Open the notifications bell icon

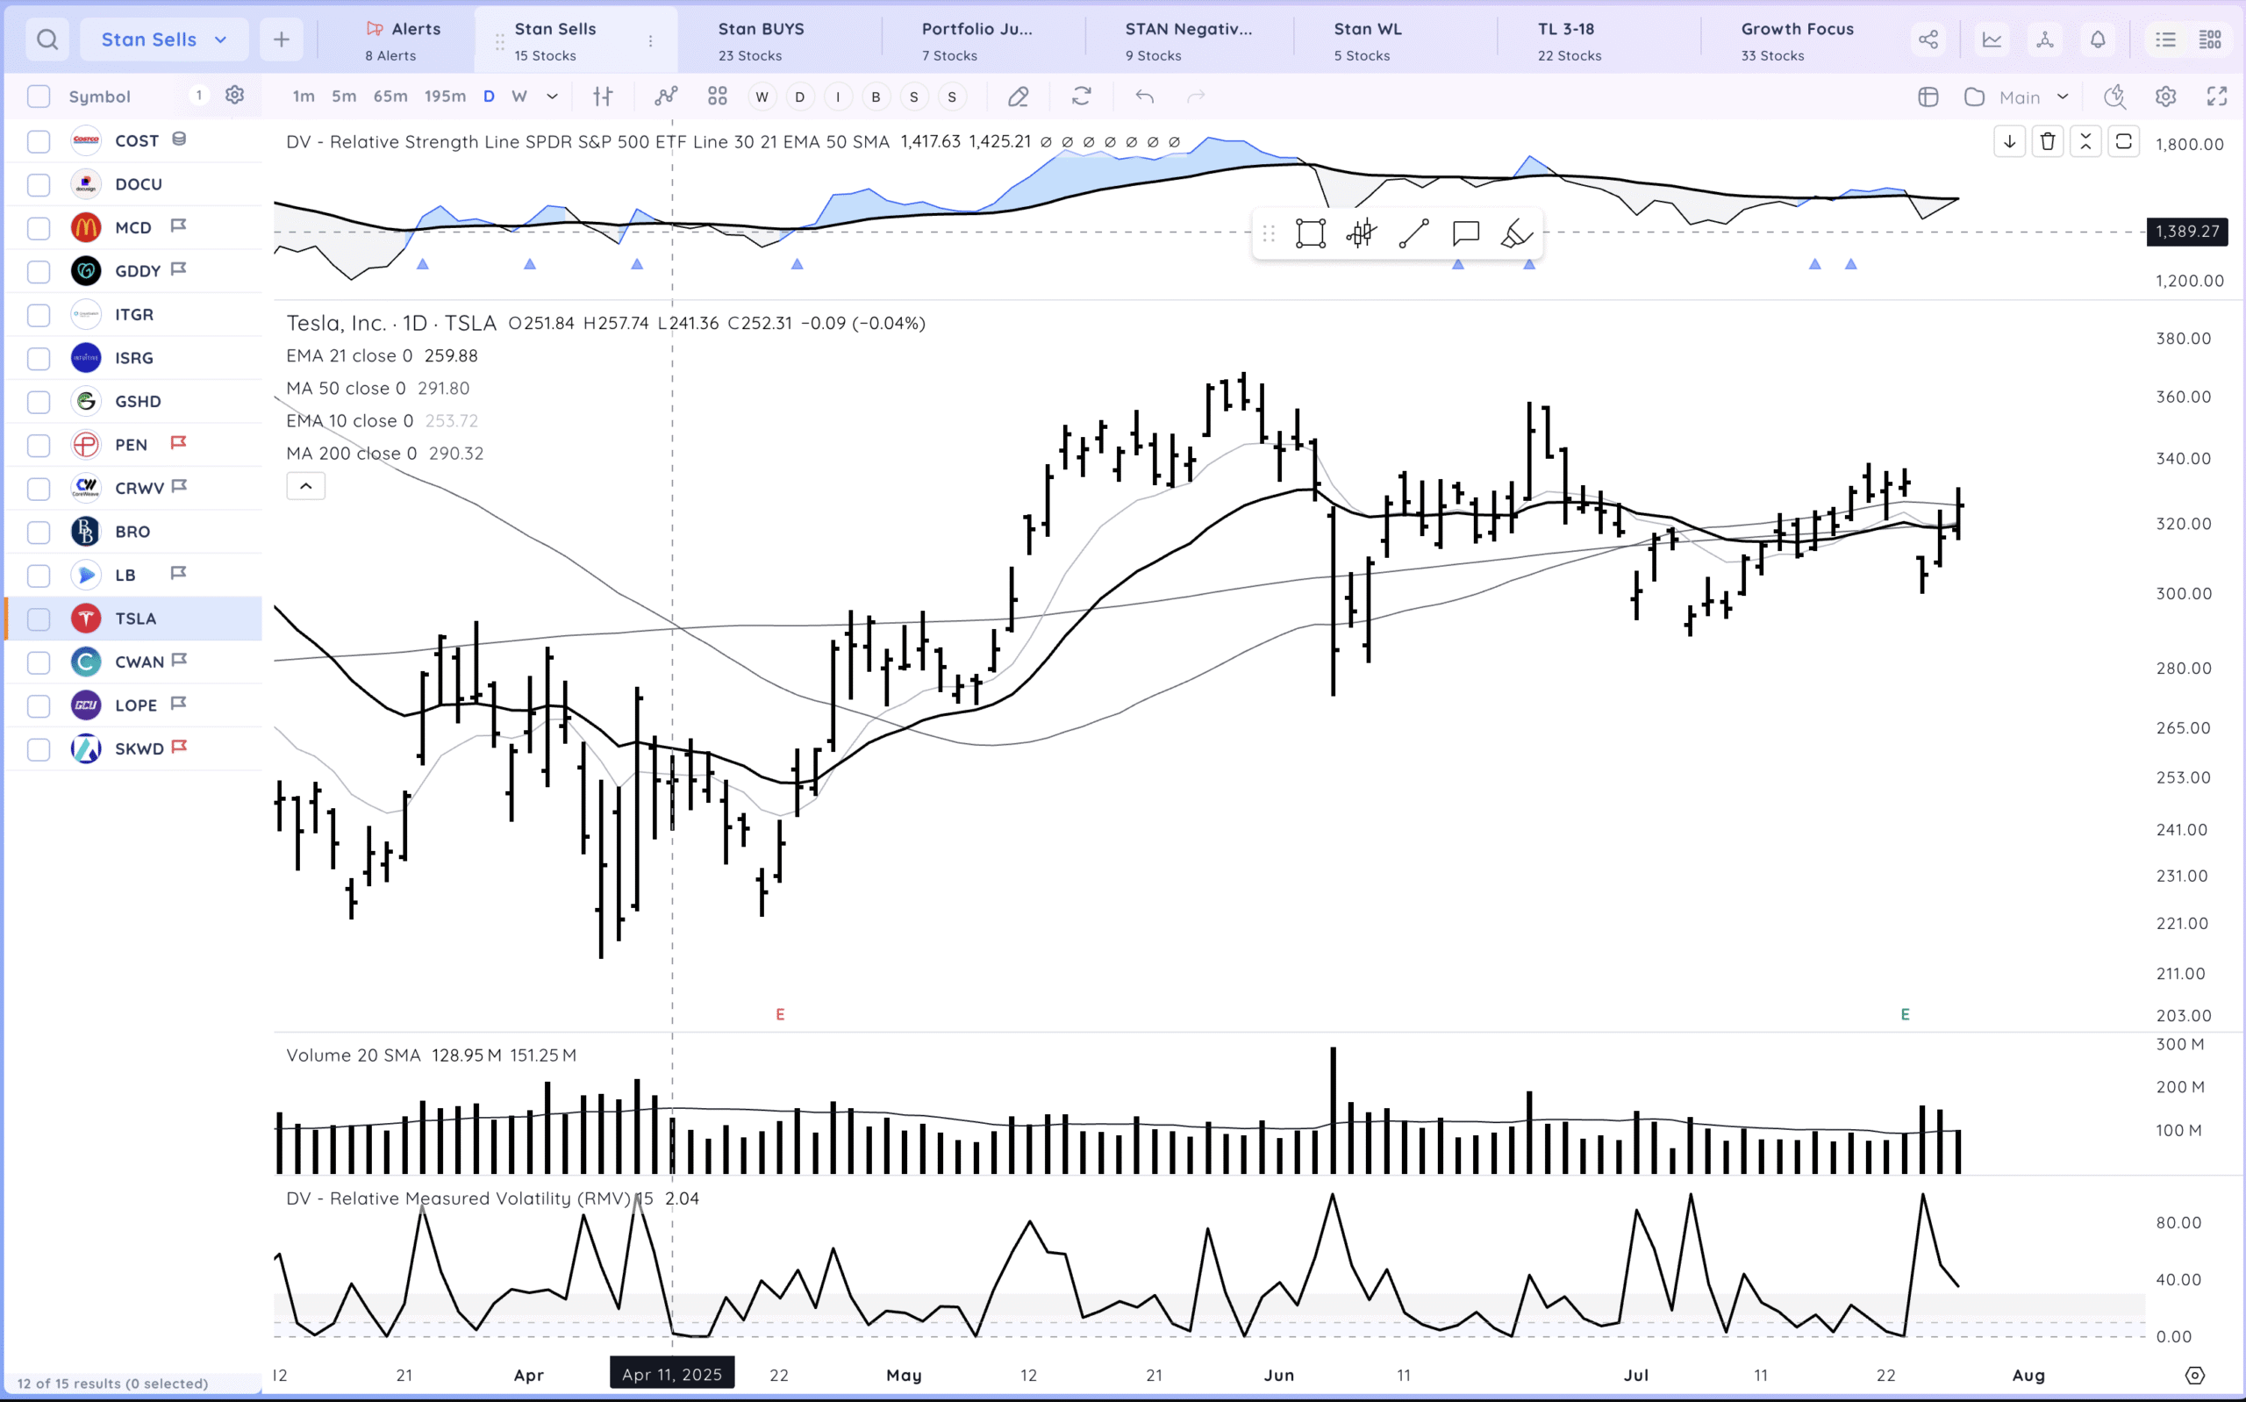tap(2098, 39)
